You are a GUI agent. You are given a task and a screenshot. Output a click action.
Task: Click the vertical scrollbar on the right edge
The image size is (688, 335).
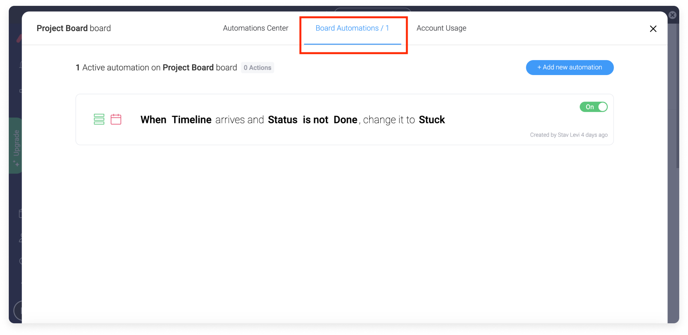click(x=677, y=95)
